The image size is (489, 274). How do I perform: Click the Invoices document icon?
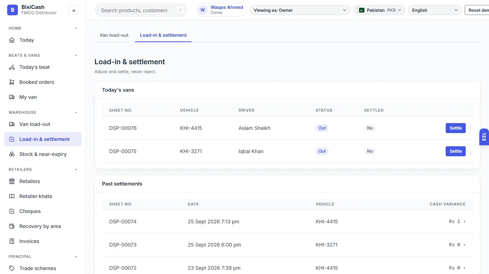tap(12, 241)
